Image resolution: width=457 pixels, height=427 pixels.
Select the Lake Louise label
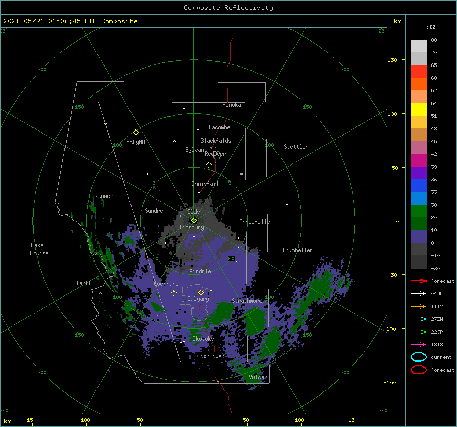(x=39, y=249)
